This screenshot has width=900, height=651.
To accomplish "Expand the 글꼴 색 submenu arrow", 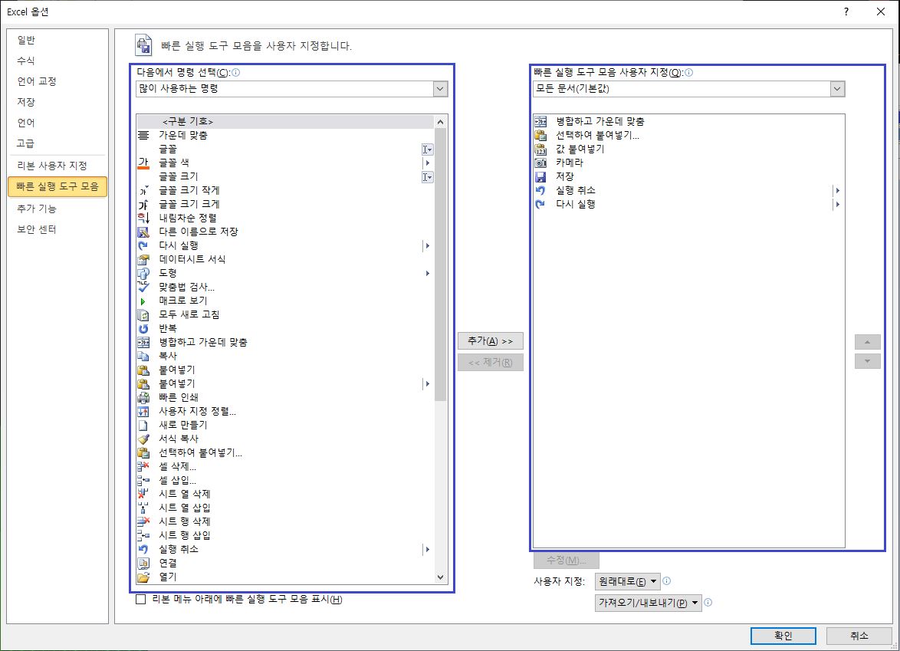I will [x=427, y=163].
